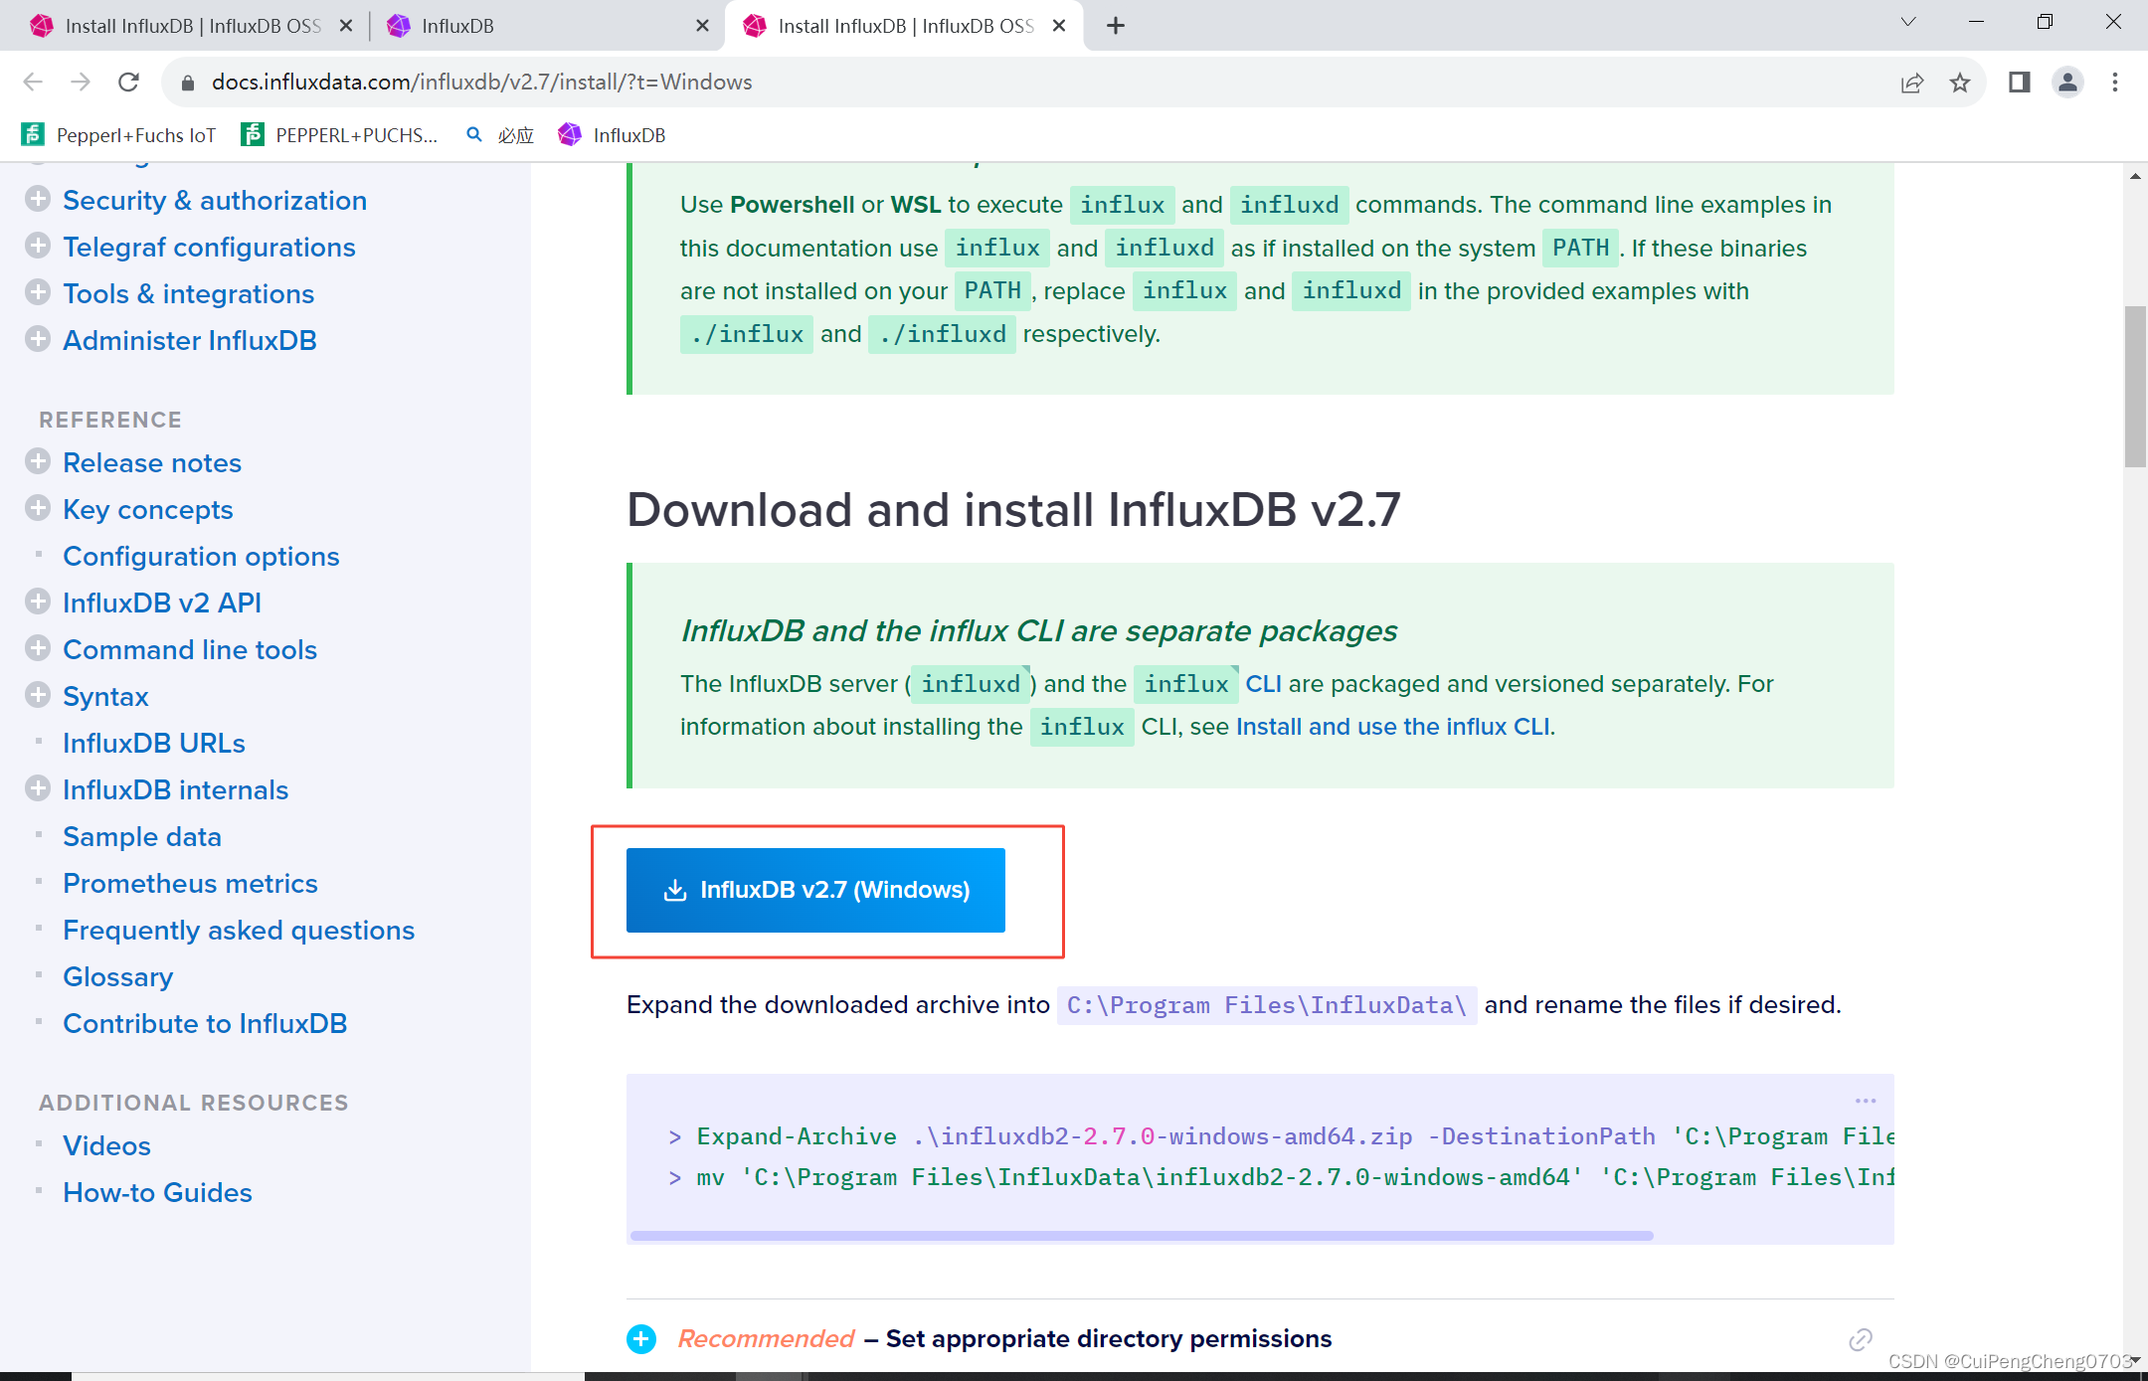
Task: Open the code block ellipsis options
Action: pos(1864,1101)
